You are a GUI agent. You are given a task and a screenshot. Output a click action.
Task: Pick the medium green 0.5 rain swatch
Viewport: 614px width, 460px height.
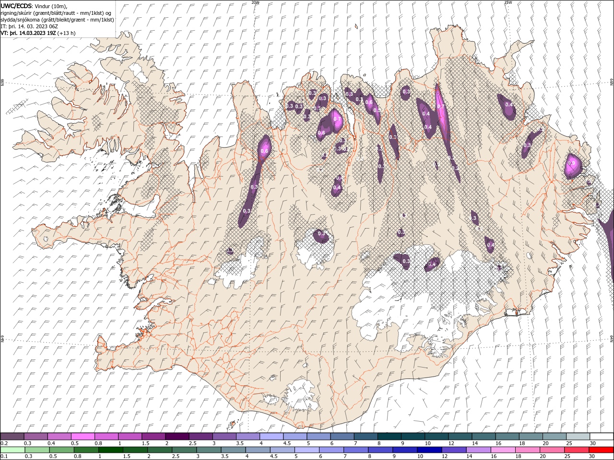click(x=61, y=450)
